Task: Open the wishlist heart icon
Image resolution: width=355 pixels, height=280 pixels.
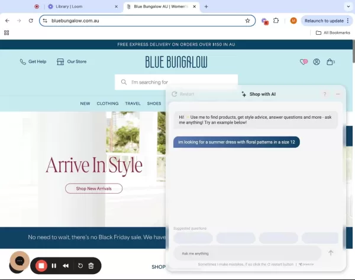Action: click(x=304, y=61)
